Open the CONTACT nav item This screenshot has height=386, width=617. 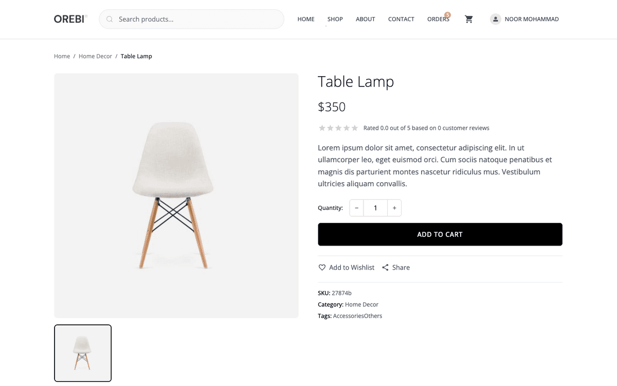point(401,19)
